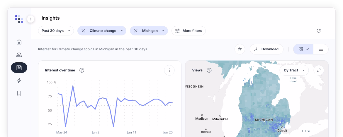
Task: Click the refresh icon
Action: click(319, 30)
